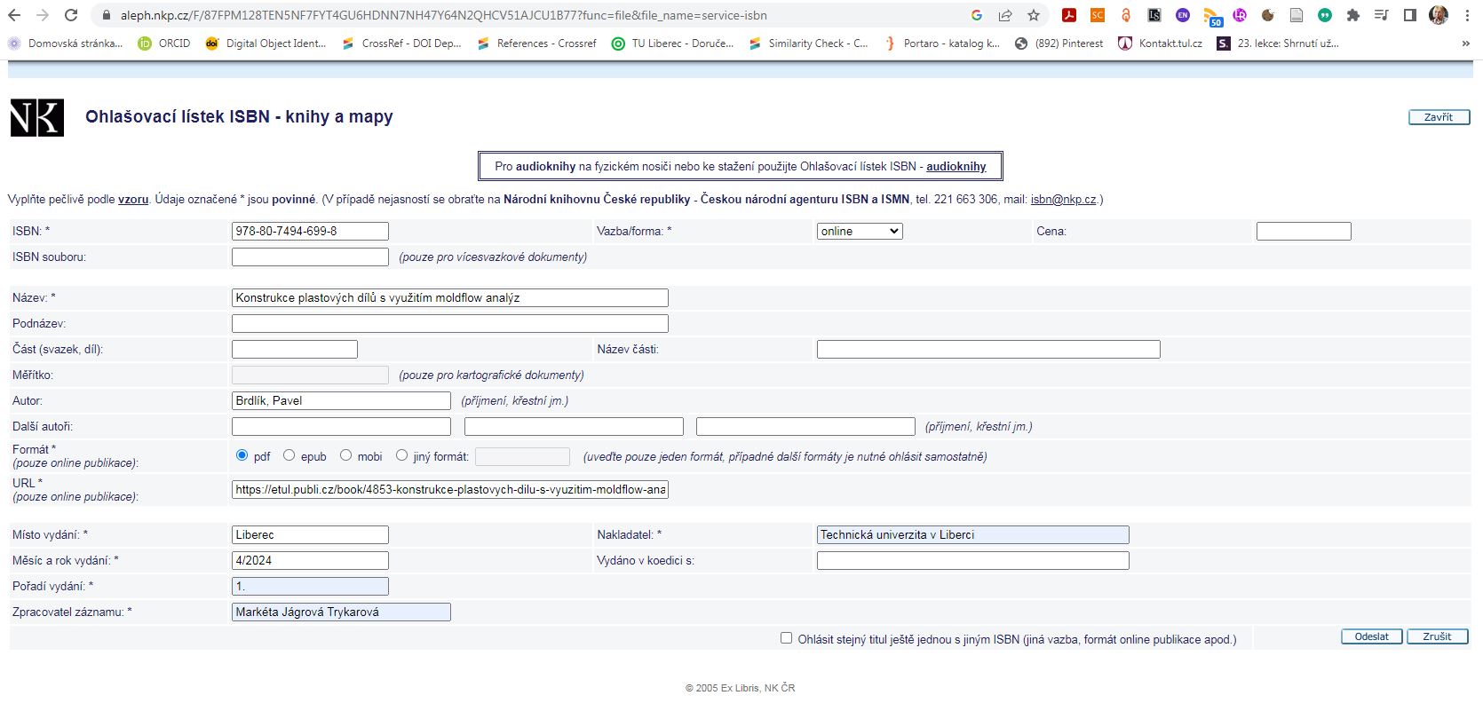
Task: Open the Kontakt.tul.cz bookmark
Action: click(1160, 43)
